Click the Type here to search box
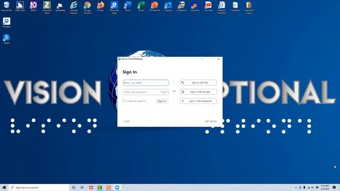340x191 pixels. [x=39, y=187]
